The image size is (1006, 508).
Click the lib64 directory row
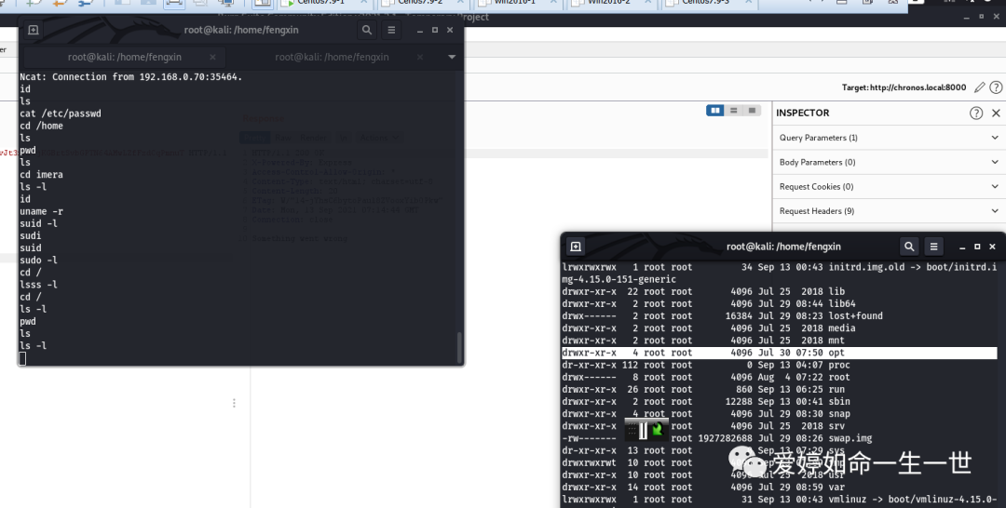709,303
